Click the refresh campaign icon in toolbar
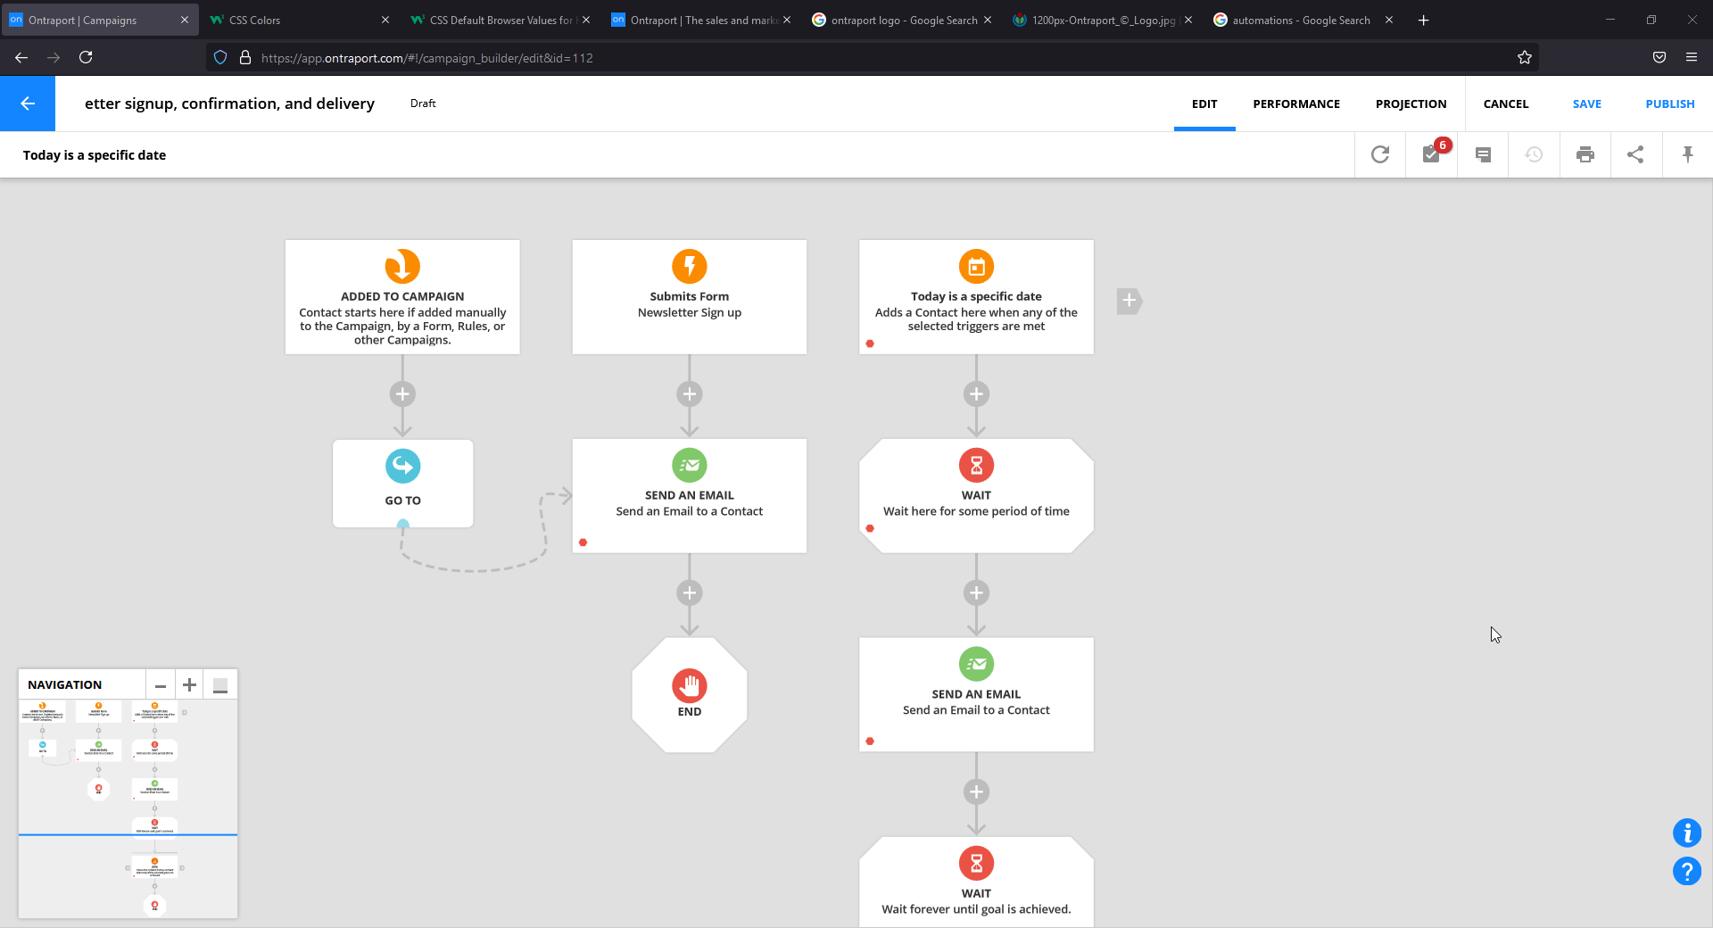 coord(1380,154)
